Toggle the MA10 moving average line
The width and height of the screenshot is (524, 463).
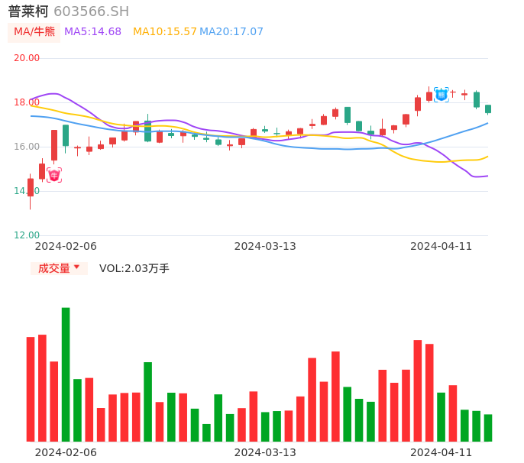pos(165,32)
